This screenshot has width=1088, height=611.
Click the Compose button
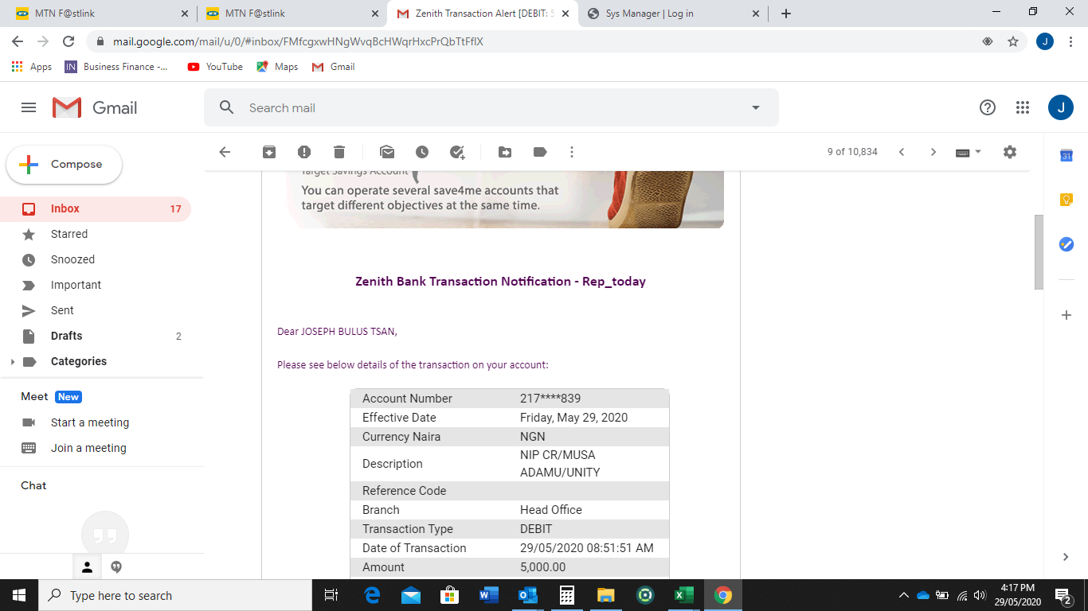pos(65,165)
